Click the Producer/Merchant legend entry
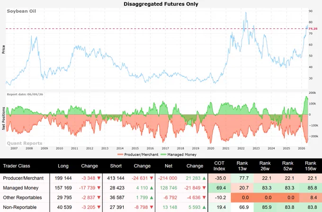 pos(138,155)
